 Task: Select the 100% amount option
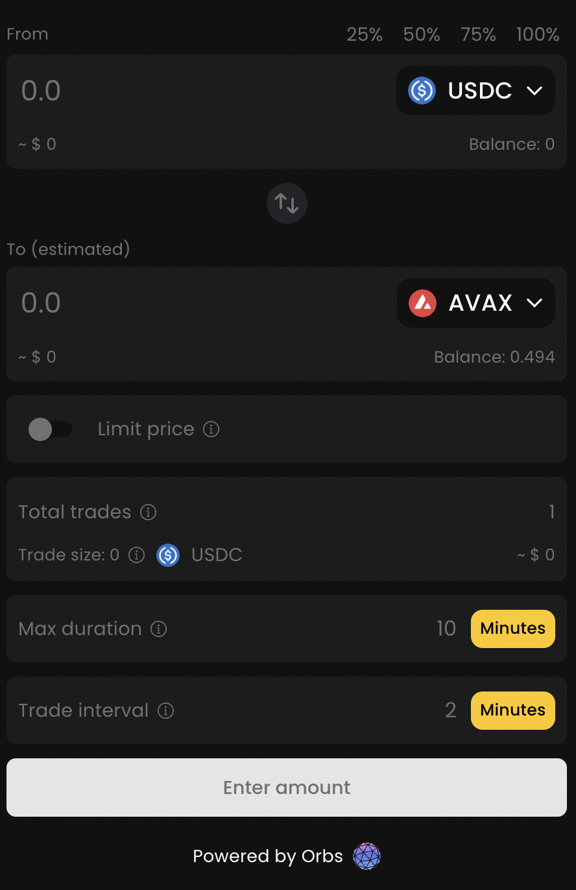click(x=538, y=34)
